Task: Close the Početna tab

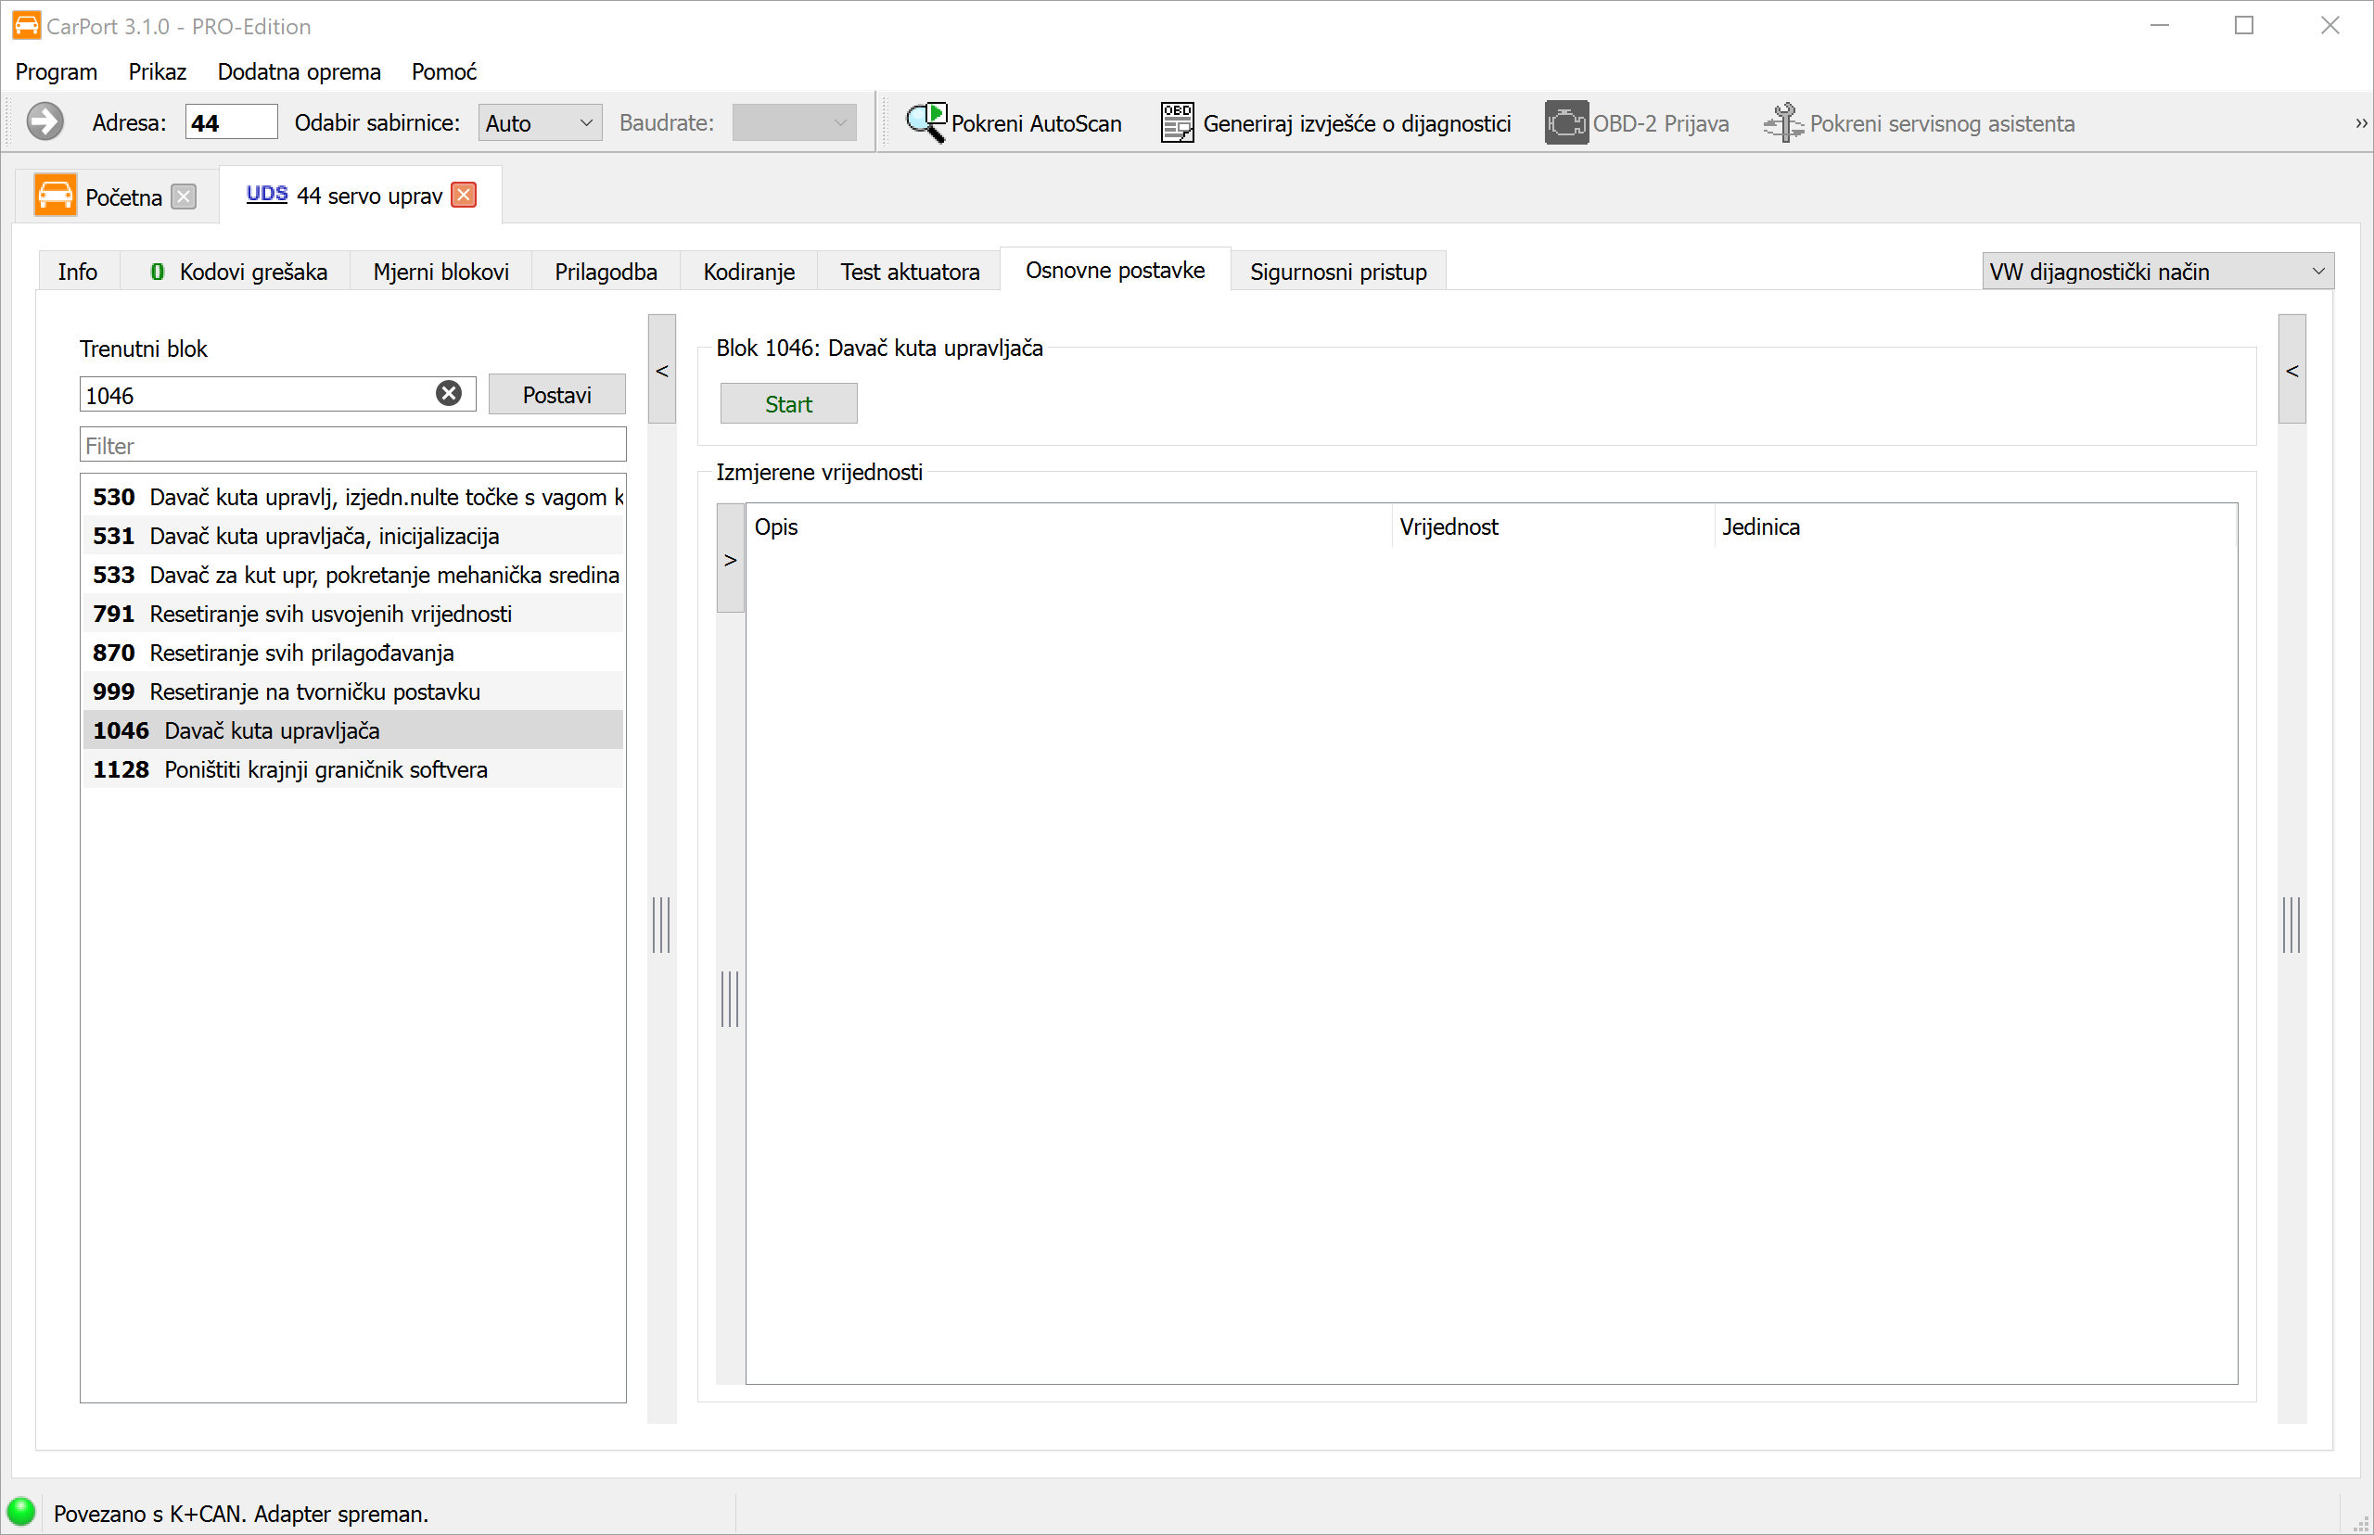Action: pos(184,197)
